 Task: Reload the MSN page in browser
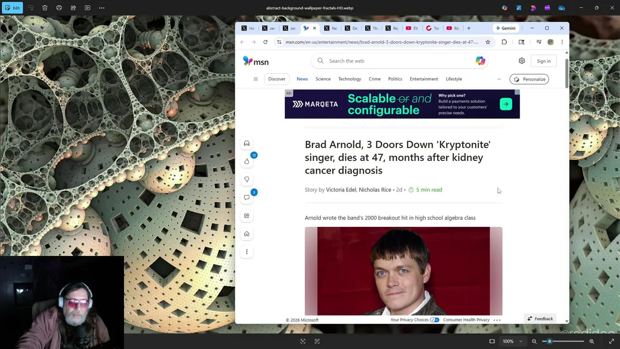point(265,42)
